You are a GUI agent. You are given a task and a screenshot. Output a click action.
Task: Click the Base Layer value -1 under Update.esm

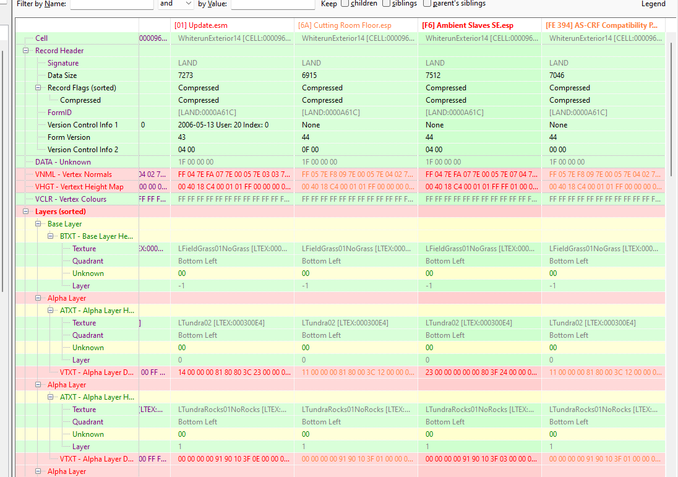(x=182, y=286)
